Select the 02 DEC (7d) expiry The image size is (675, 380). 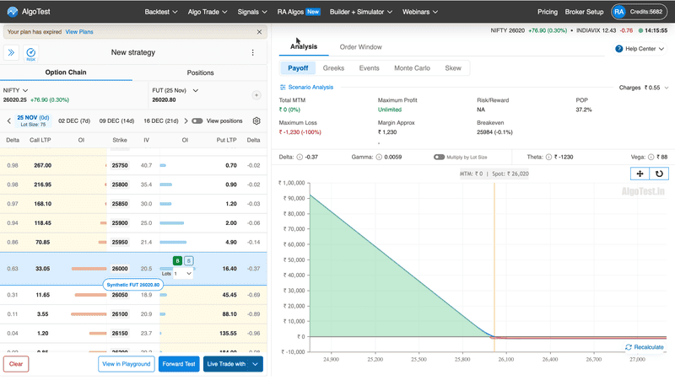pyautogui.click(x=76, y=120)
